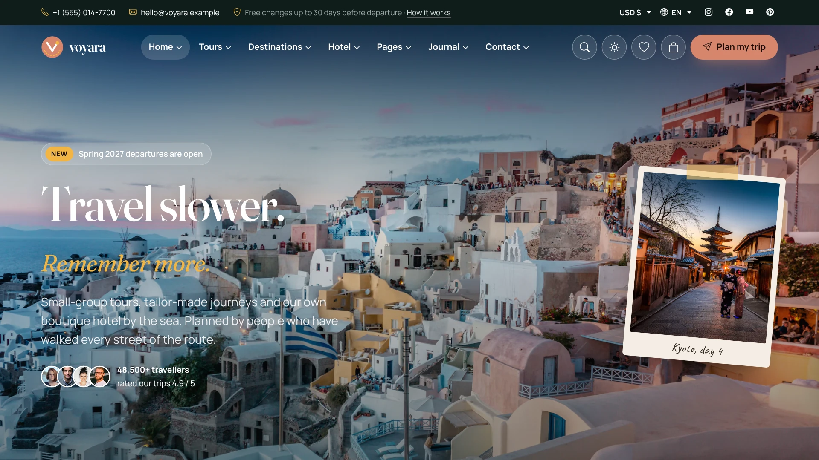819x460 pixels.
Task: Open the Pages dropdown menu
Action: 394,47
